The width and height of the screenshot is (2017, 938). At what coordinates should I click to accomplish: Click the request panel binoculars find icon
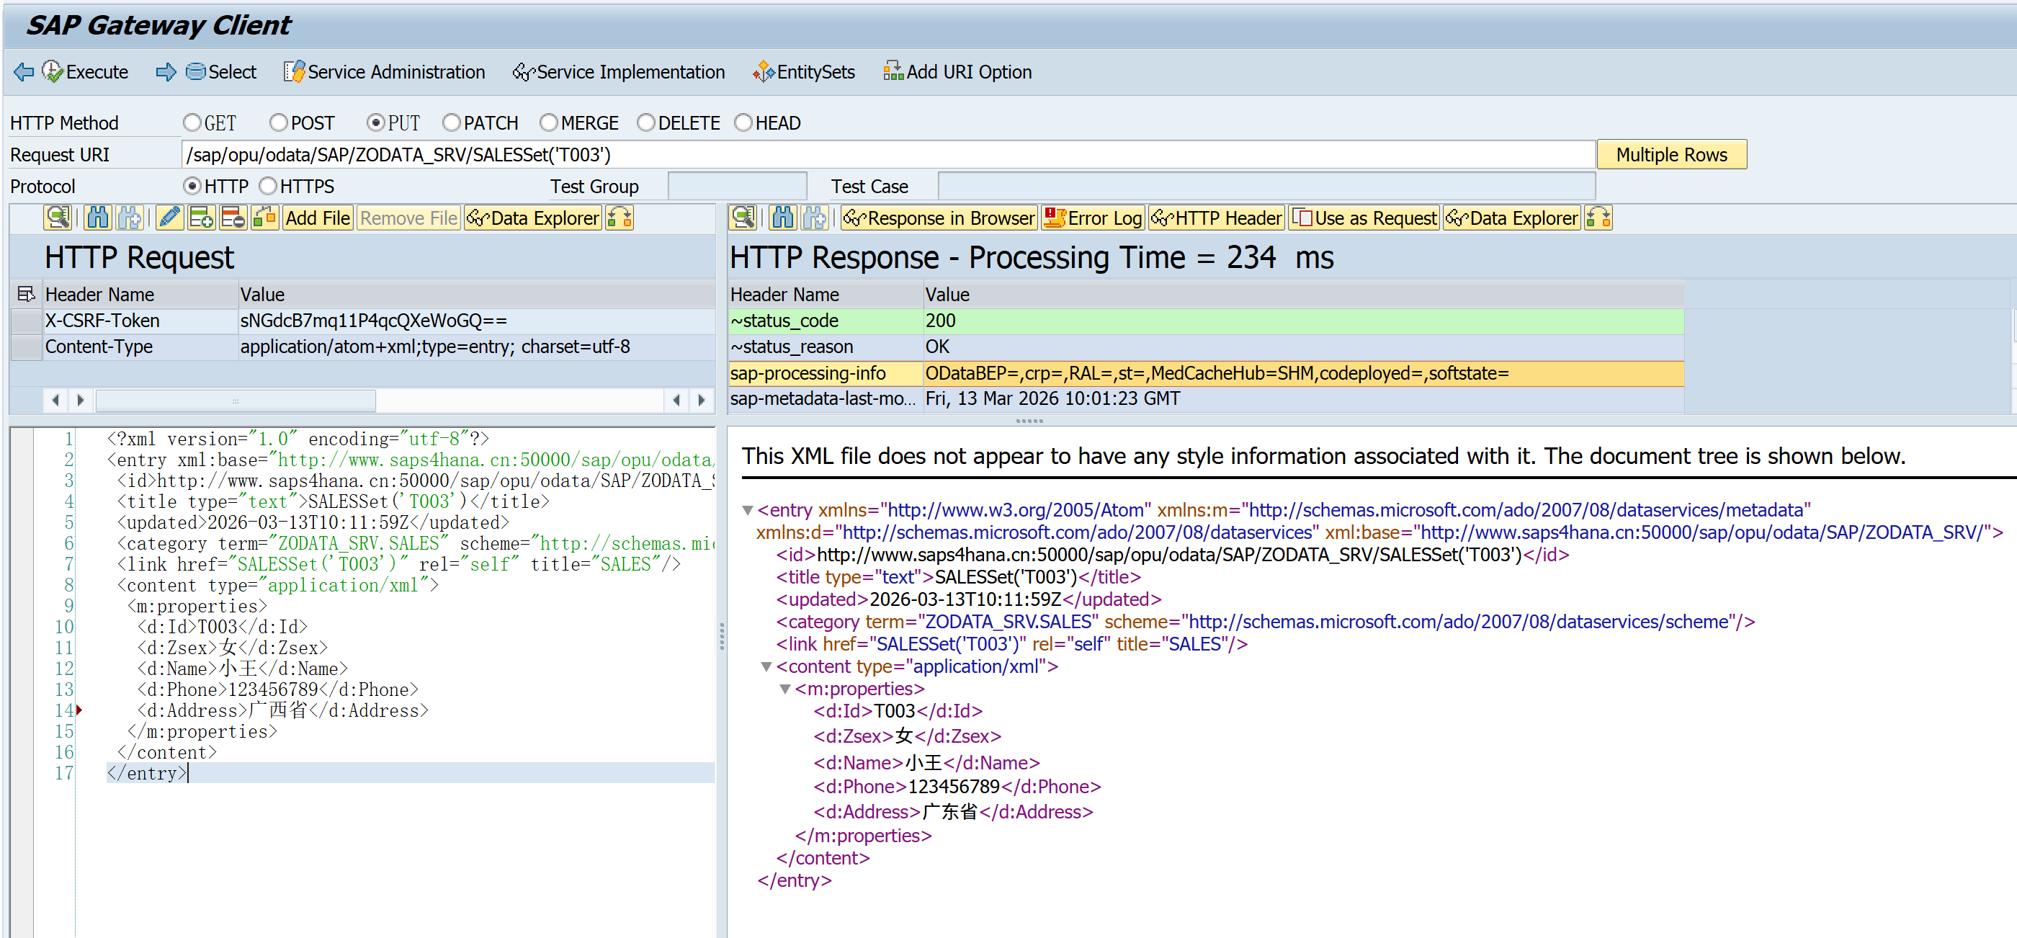pos(98,218)
